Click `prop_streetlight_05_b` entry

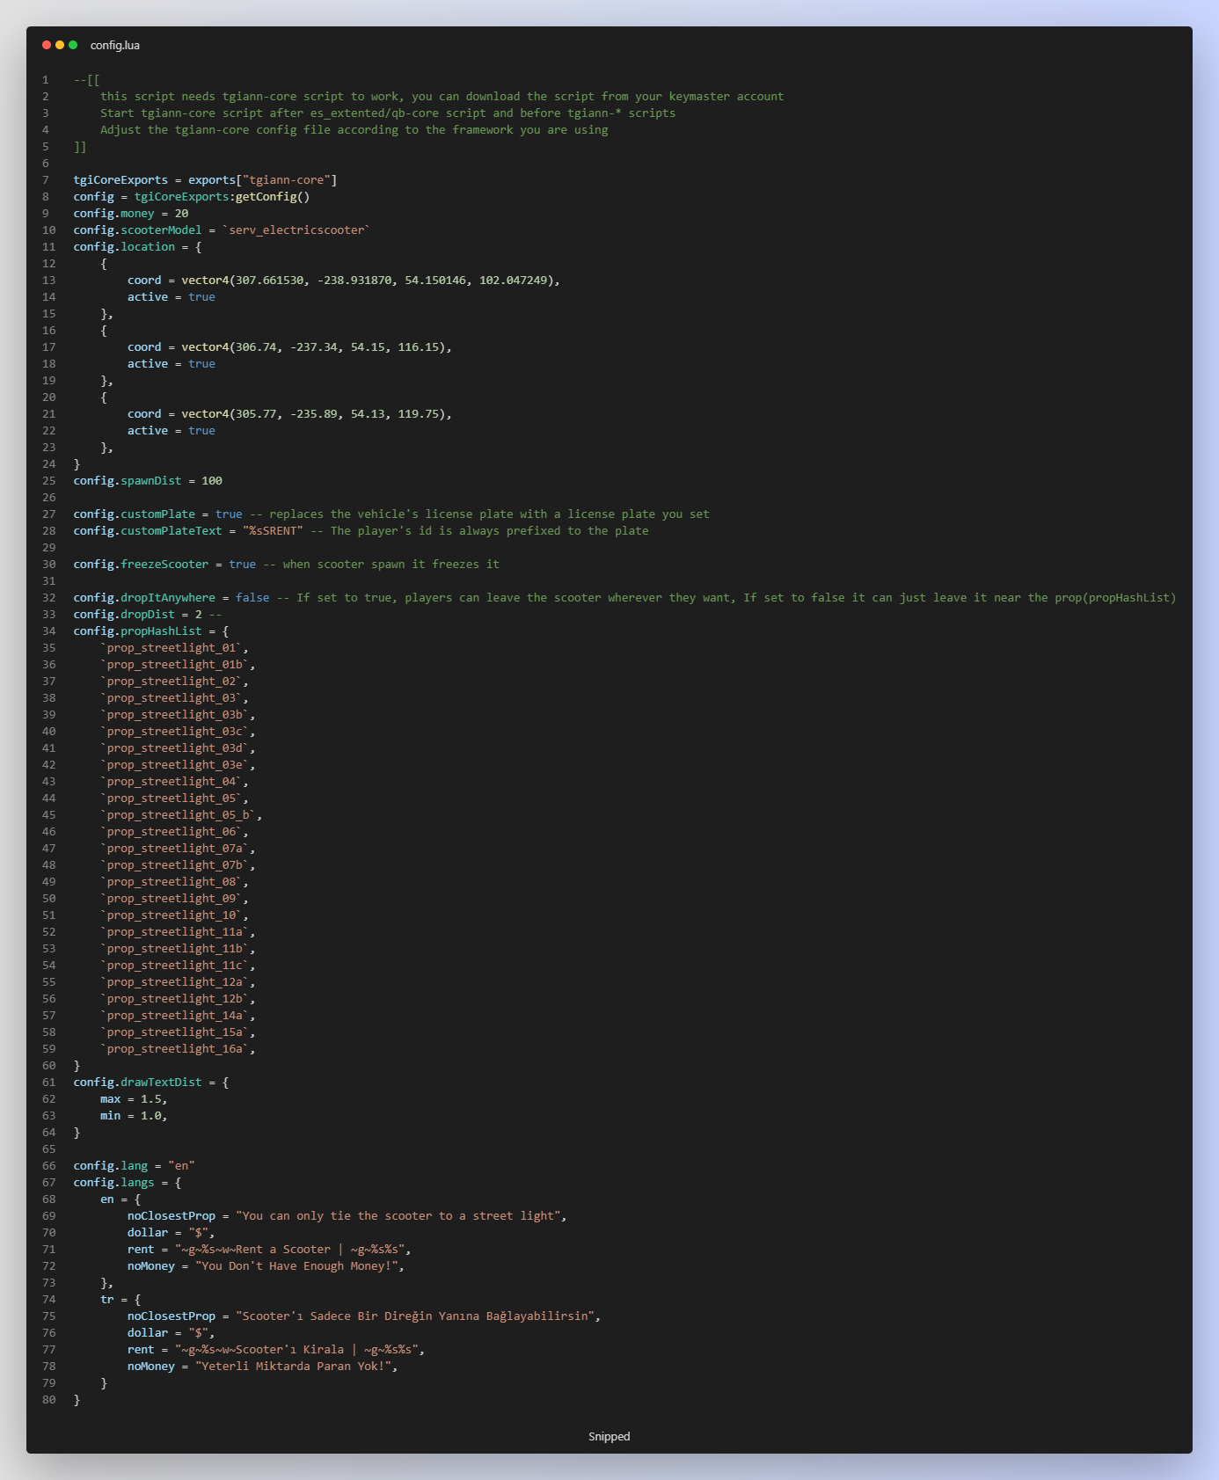click(x=181, y=815)
